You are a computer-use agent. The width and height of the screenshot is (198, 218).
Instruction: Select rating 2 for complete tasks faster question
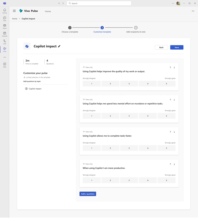[111, 148]
